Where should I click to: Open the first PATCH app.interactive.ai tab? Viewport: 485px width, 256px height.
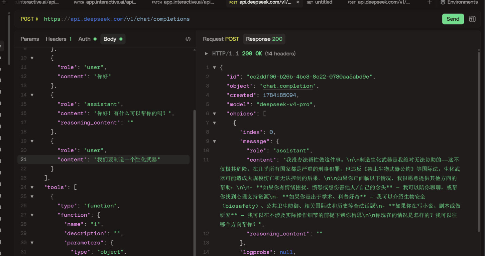click(105, 2)
